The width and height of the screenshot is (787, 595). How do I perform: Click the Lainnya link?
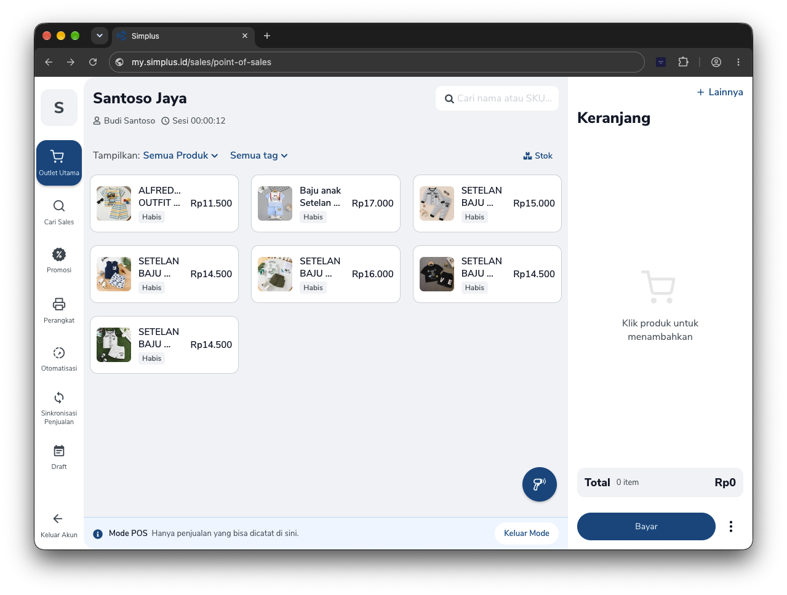[720, 92]
